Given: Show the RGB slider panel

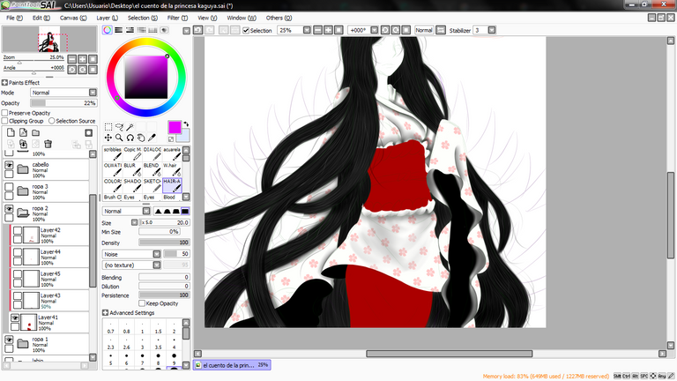Looking at the screenshot, I should [118, 30].
